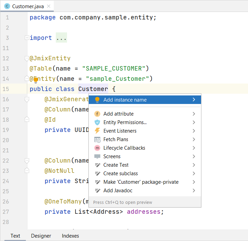Screen dimensions: 248x241
Task: Select Fetch Plans entry
Action: click(145, 139)
